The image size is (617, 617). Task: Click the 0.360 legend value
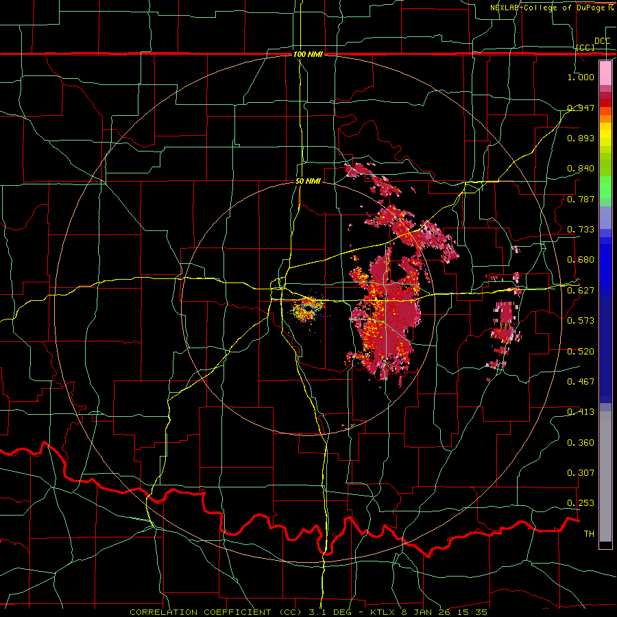click(581, 442)
